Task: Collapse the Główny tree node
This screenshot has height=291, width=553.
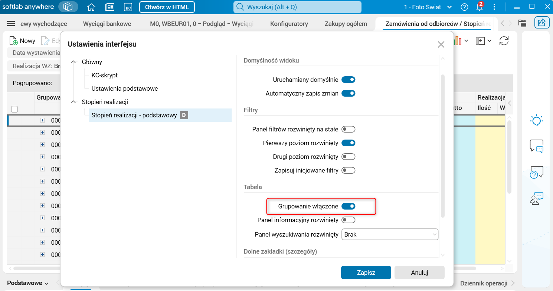Action: click(73, 62)
